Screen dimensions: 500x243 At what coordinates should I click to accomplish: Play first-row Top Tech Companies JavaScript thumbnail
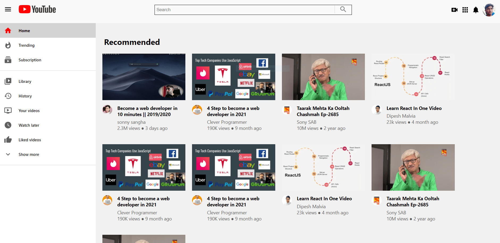(x=234, y=77)
